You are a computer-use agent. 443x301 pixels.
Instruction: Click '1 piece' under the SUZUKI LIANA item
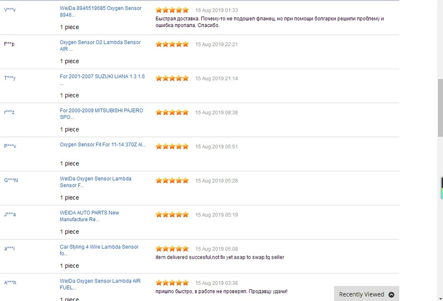[70, 96]
